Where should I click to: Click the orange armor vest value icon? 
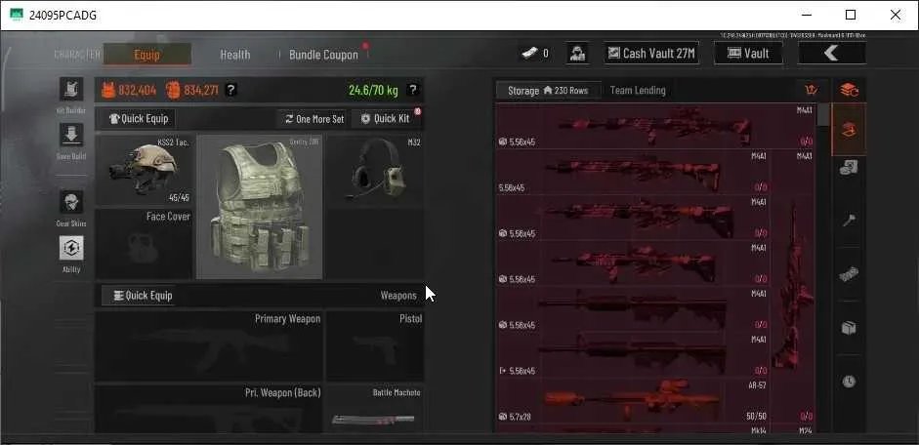click(x=108, y=90)
